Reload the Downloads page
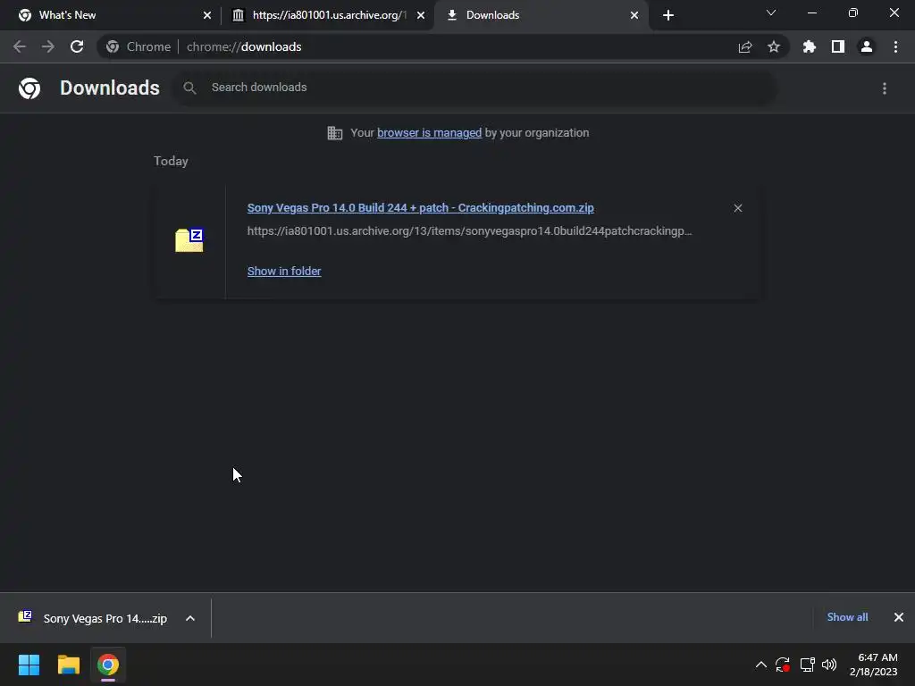The width and height of the screenshot is (915, 686). tap(77, 46)
